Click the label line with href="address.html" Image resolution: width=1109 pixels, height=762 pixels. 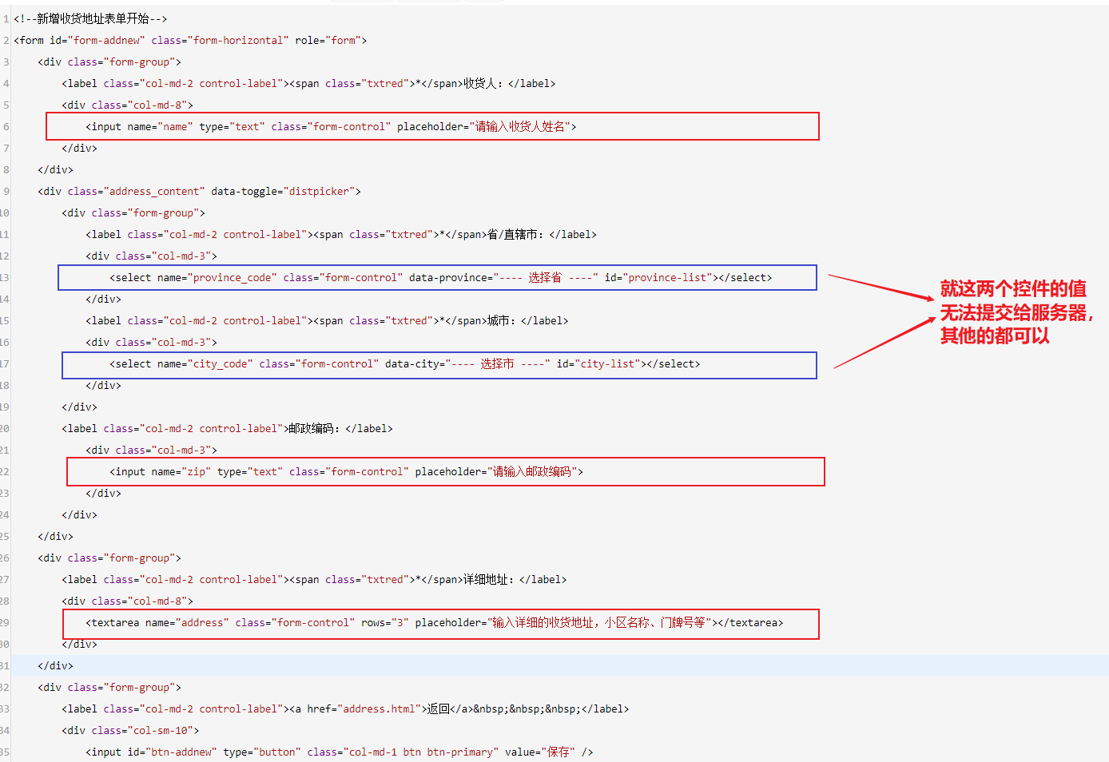pyautogui.click(x=345, y=708)
